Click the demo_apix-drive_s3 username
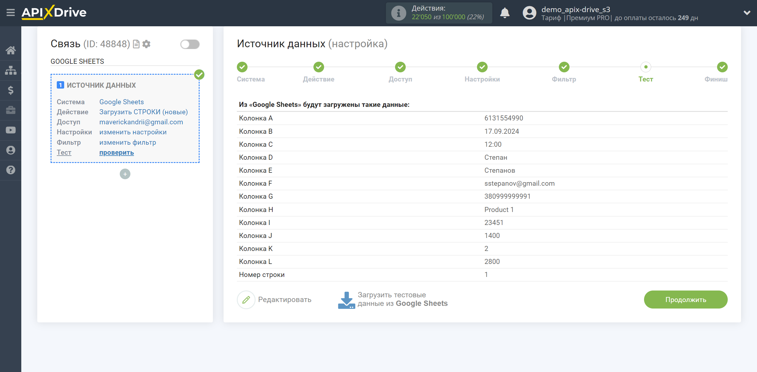The image size is (757, 372). pyautogui.click(x=575, y=9)
